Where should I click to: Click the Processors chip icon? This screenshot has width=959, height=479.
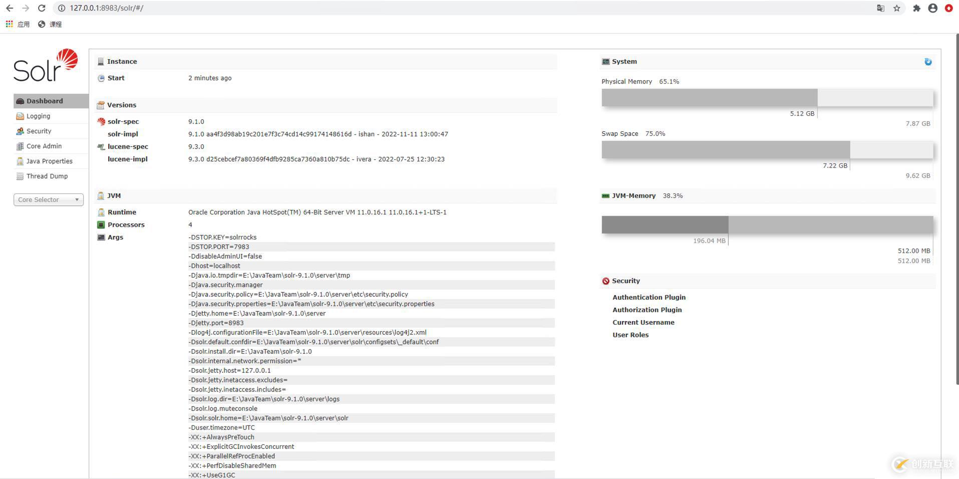(x=101, y=225)
